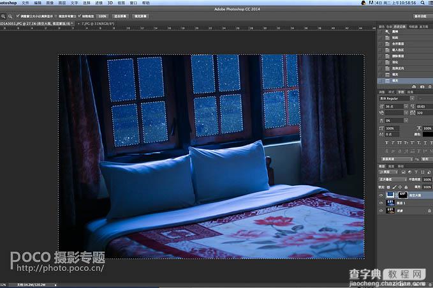Hide the 背景 layer

coord(381,211)
